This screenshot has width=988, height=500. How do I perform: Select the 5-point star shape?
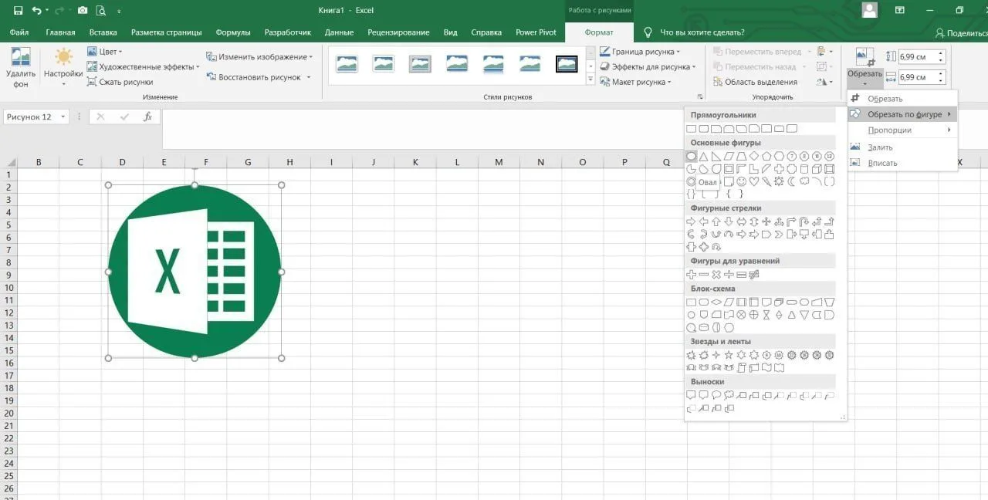click(x=729, y=355)
